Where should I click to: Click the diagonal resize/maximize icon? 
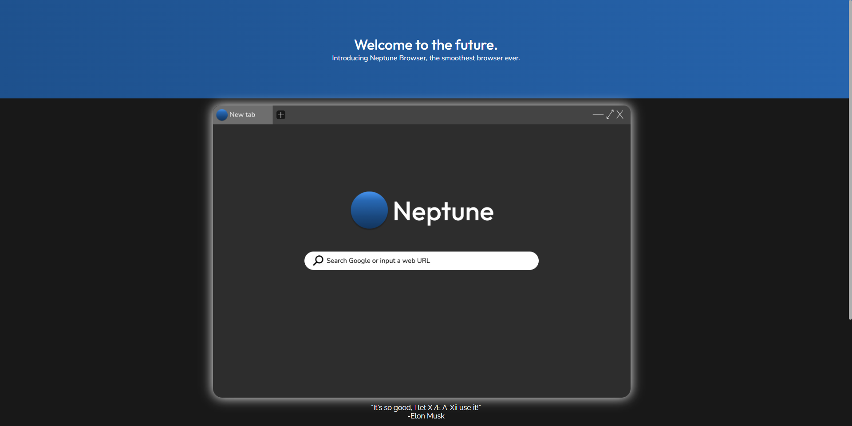coord(610,114)
